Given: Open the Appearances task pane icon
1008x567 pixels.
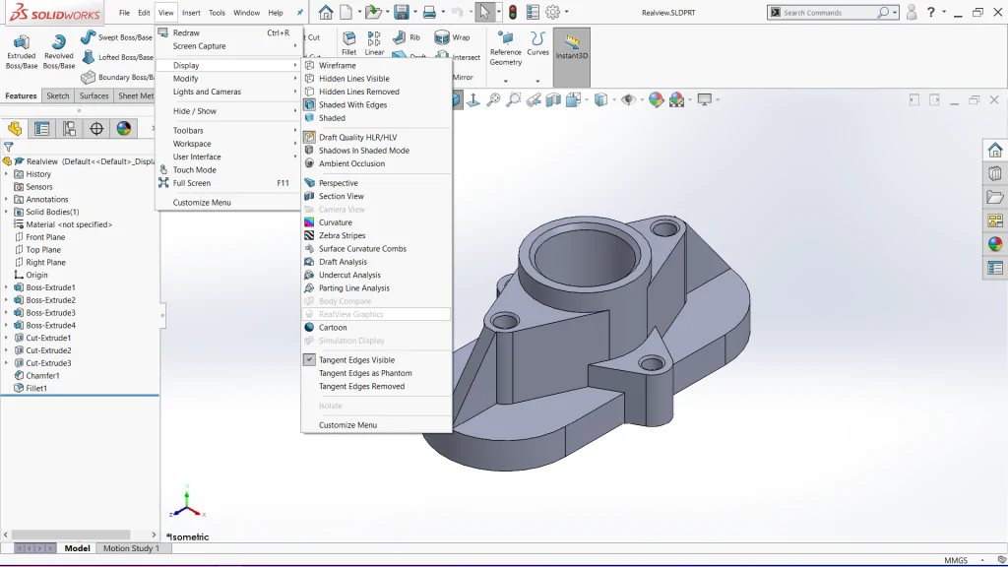Looking at the screenshot, I should coord(995,244).
